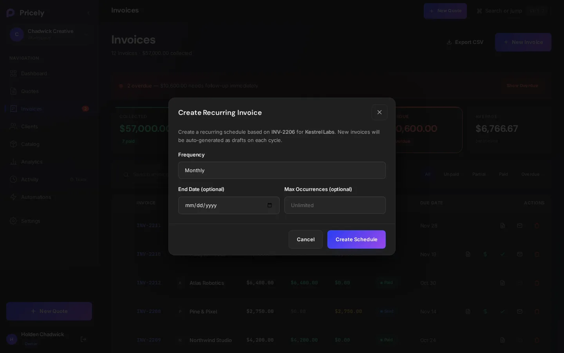564x353 pixels.
Task: Open Automations in the sidebar
Action: [49, 197]
